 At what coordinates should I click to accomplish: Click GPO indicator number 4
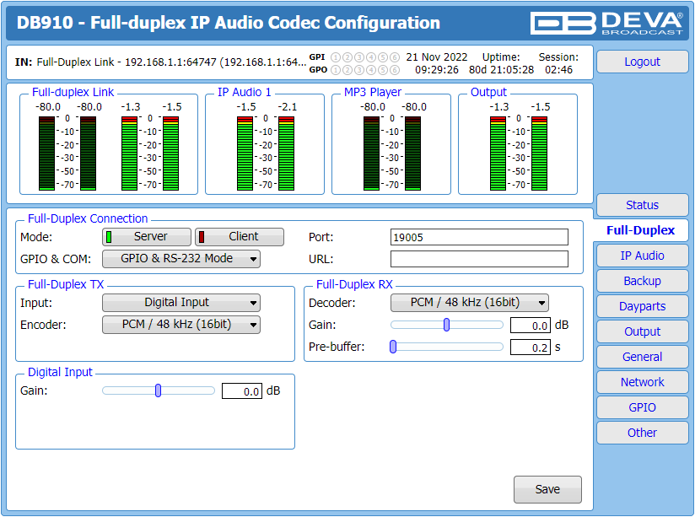(x=371, y=70)
